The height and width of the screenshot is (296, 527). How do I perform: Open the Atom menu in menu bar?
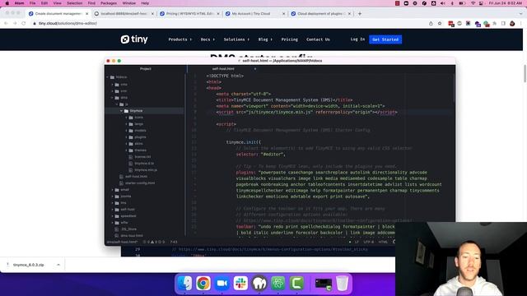19,3
